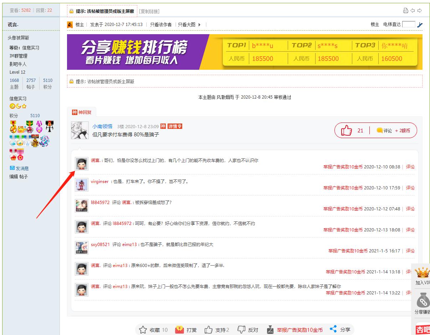Click the smiley, moon and star rank icons
Image resolution: width=430 pixels, height=335 pixels.
pyautogui.click(x=18, y=106)
